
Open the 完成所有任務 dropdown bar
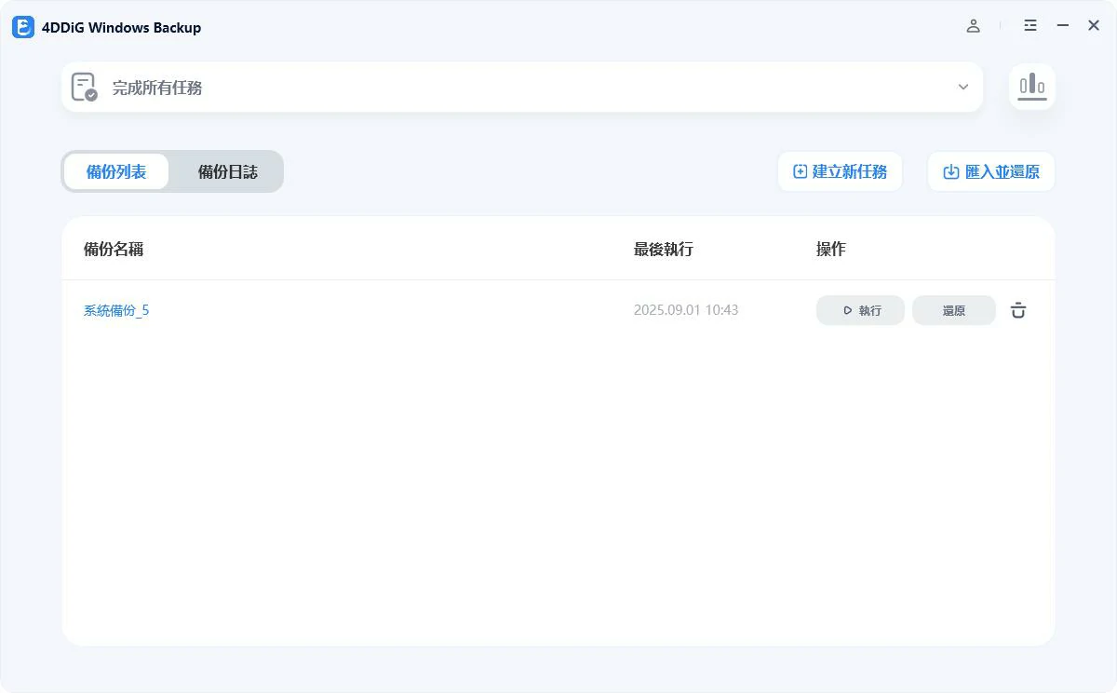point(522,87)
